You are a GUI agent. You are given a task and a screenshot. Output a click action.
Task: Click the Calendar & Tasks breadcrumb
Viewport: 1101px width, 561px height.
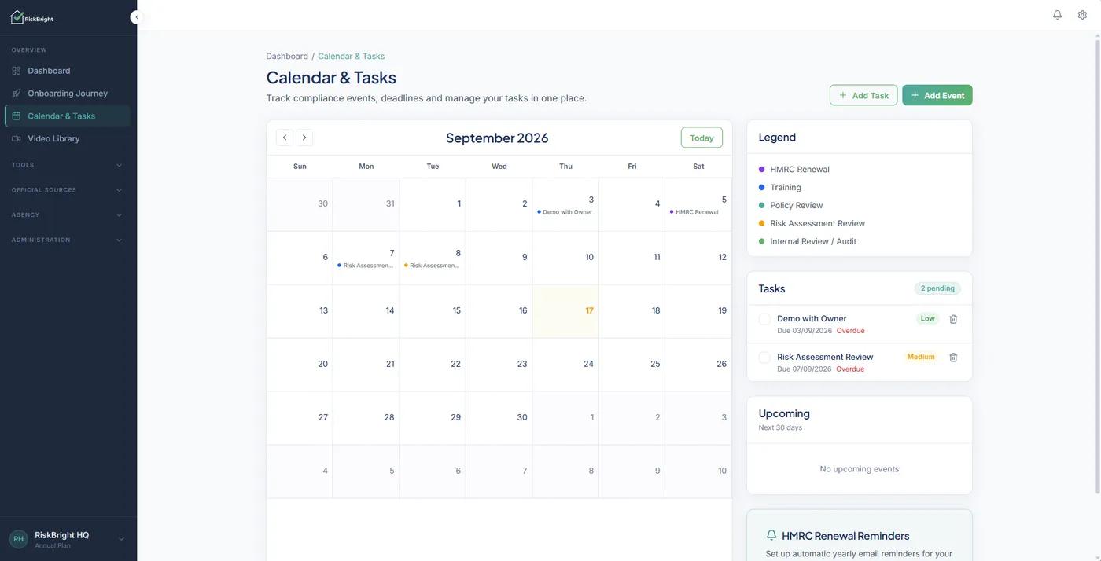[352, 57]
